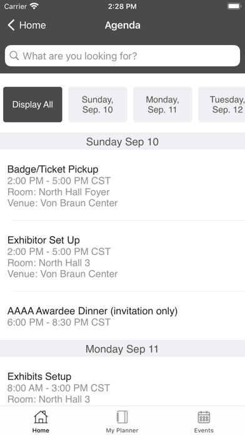Open the Home house icon in the bottom bar
The width and height of the screenshot is (245, 435).
[41, 417]
